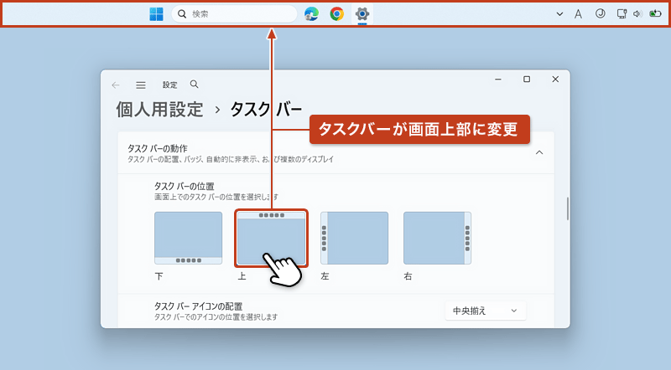
Task: Show hidden system tray icons chevron
Action: point(559,14)
